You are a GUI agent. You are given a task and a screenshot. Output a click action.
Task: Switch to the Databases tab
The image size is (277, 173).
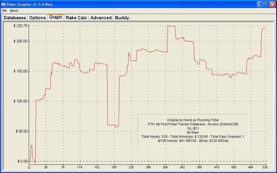[x=15, y=18]
